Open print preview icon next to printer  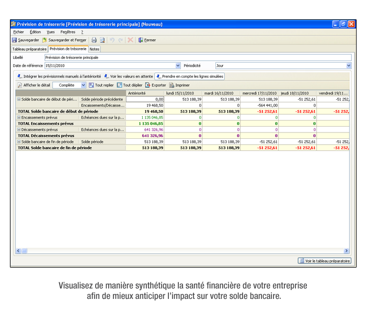click(102, 40)
